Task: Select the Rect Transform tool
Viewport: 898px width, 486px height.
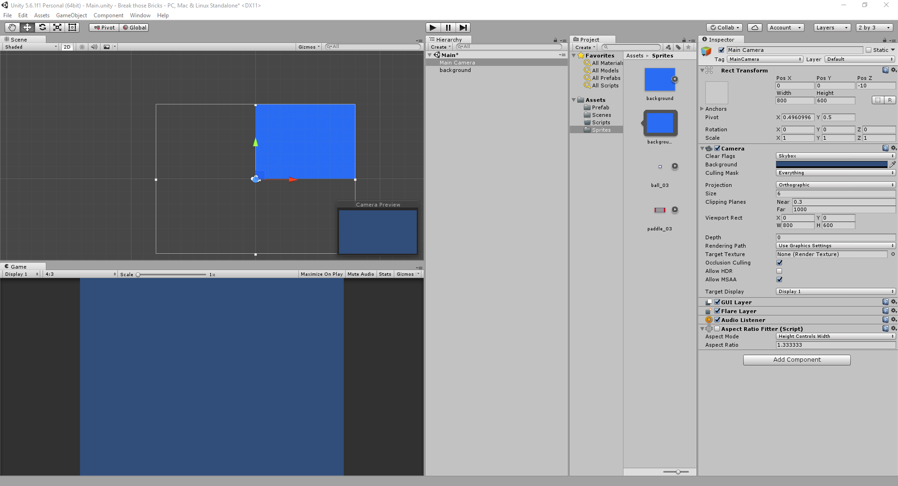Action: (x=72, y=28)
